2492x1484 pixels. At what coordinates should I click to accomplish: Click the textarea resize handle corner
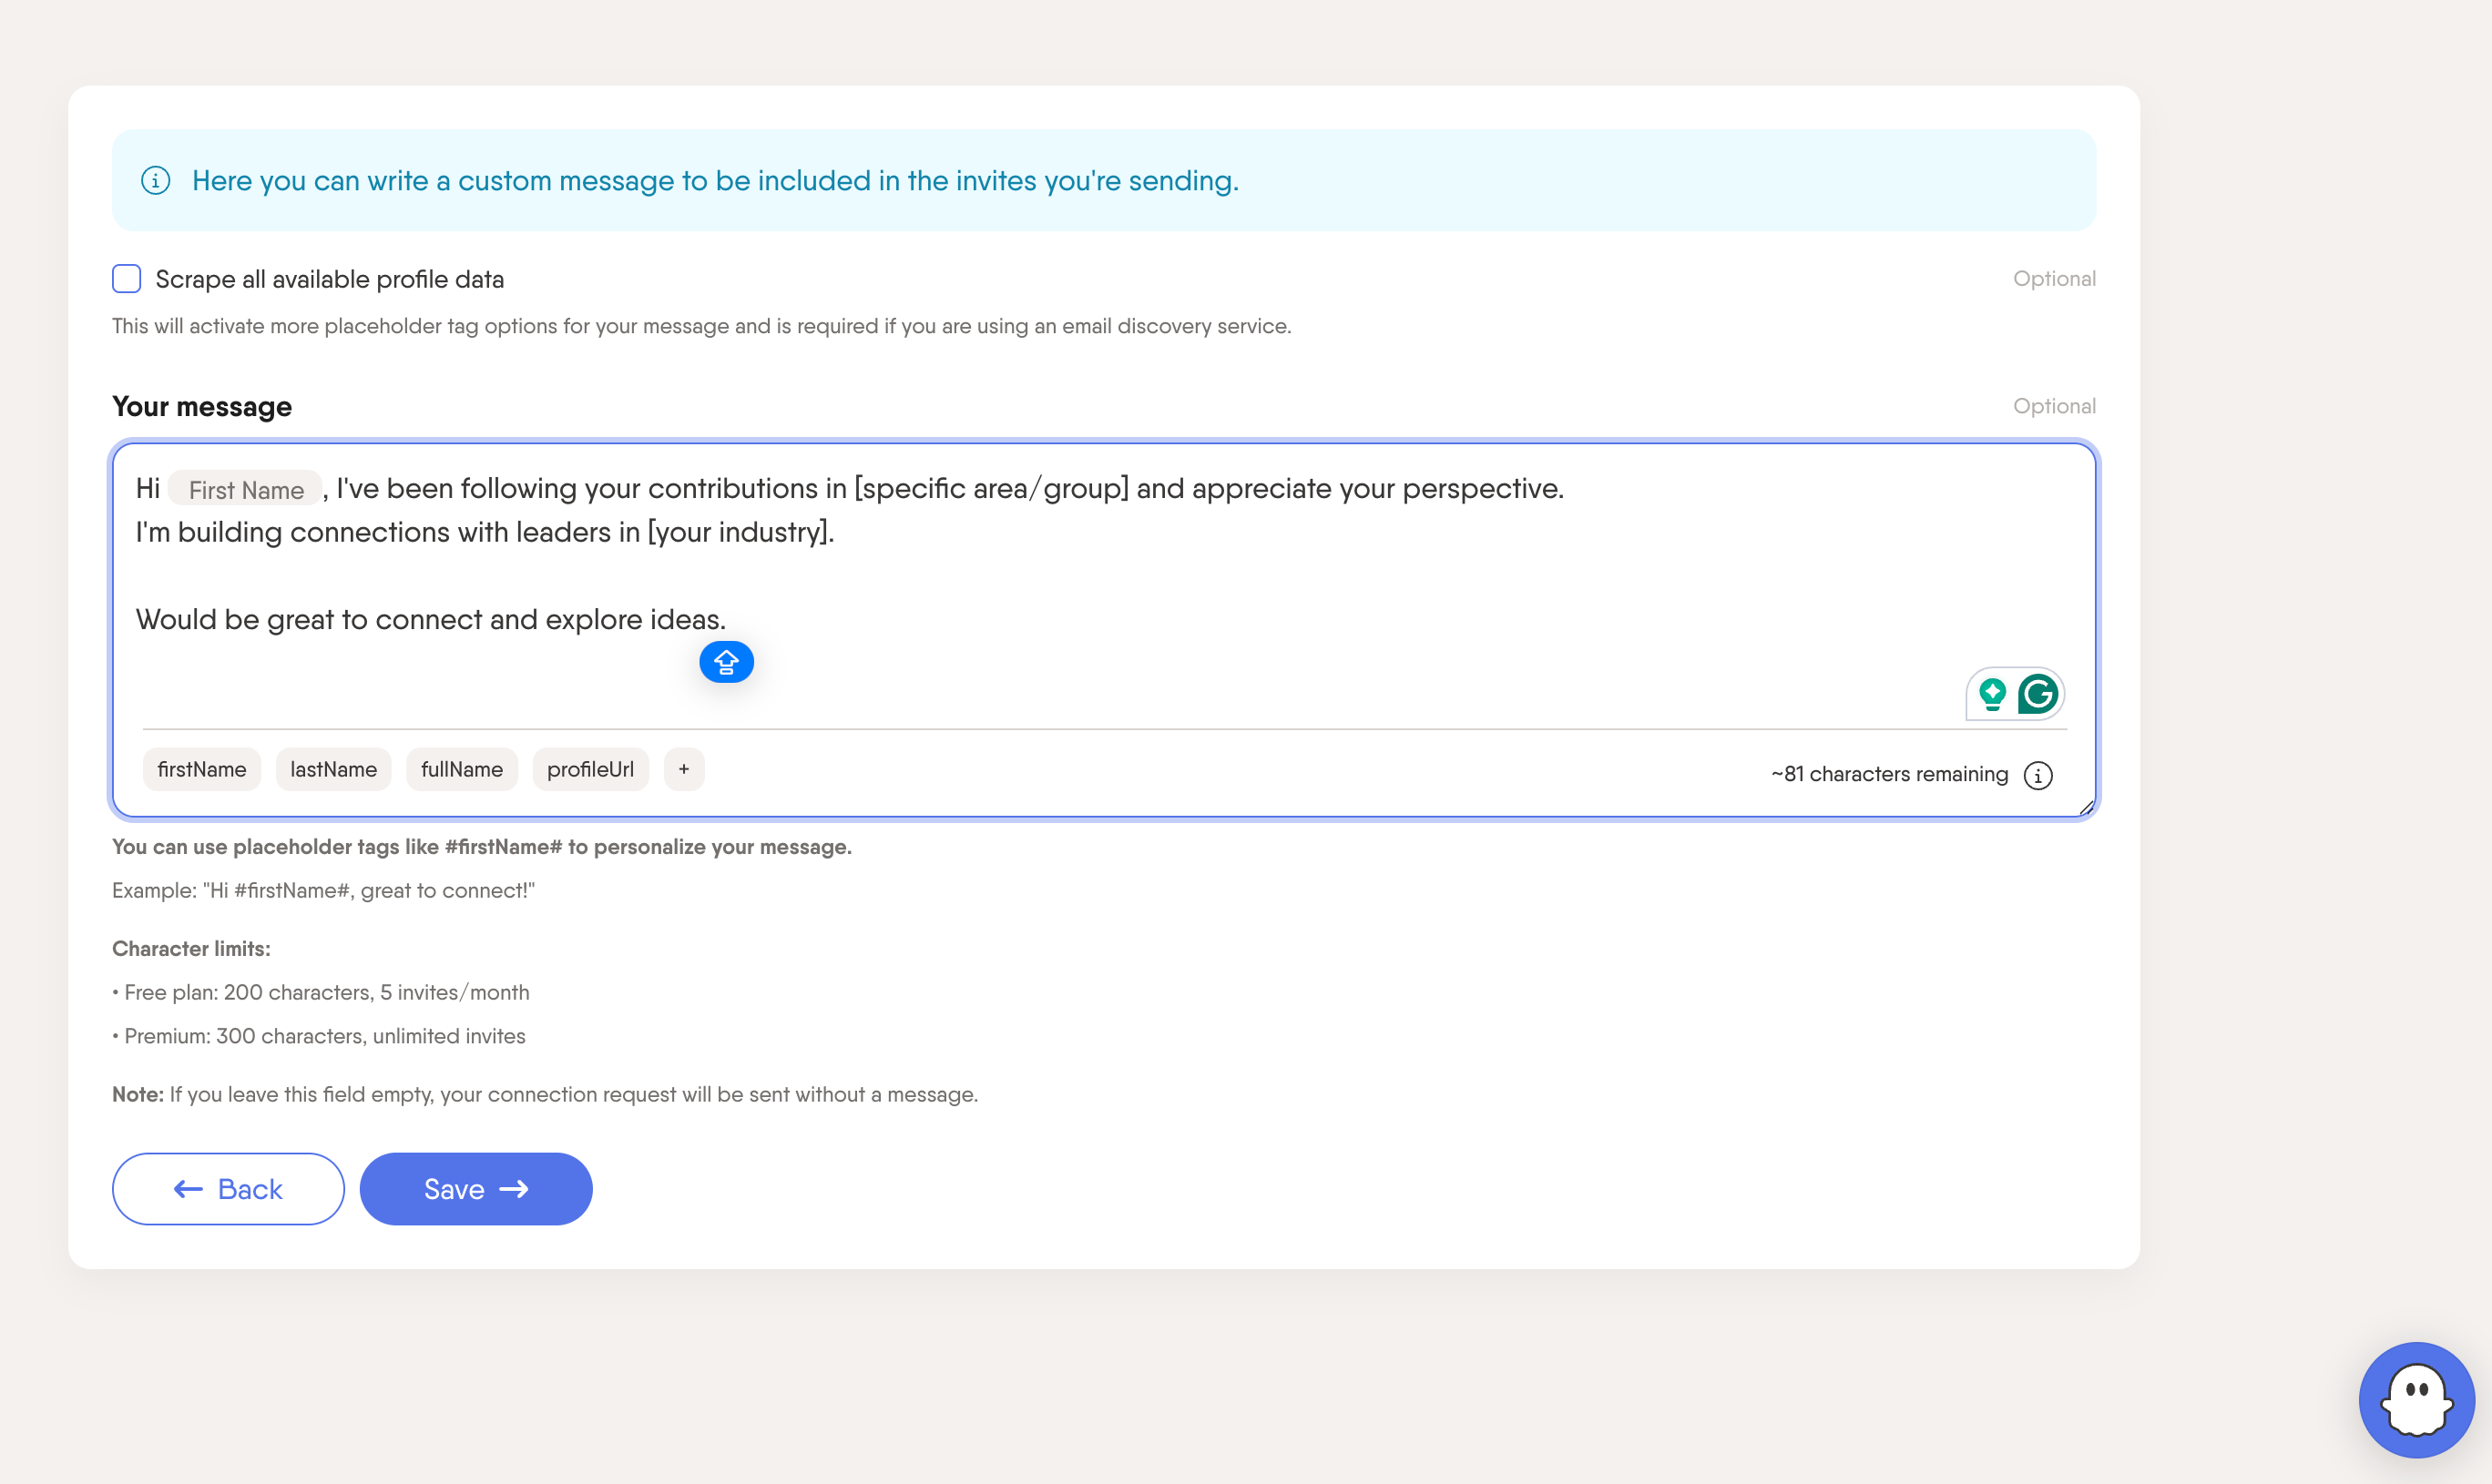click(2086, 808)
